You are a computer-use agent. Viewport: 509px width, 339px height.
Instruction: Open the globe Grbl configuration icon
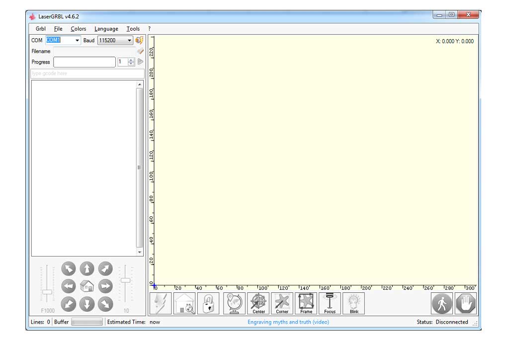point(234,303)
